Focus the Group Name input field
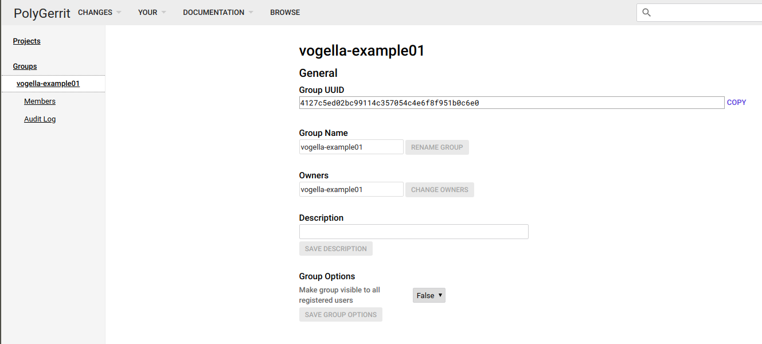762x344 pixels. 351,147
